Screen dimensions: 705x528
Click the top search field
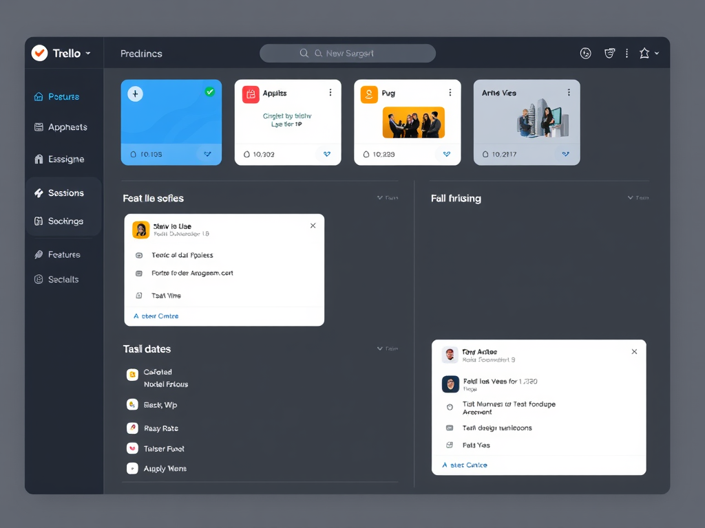(348, 53)
